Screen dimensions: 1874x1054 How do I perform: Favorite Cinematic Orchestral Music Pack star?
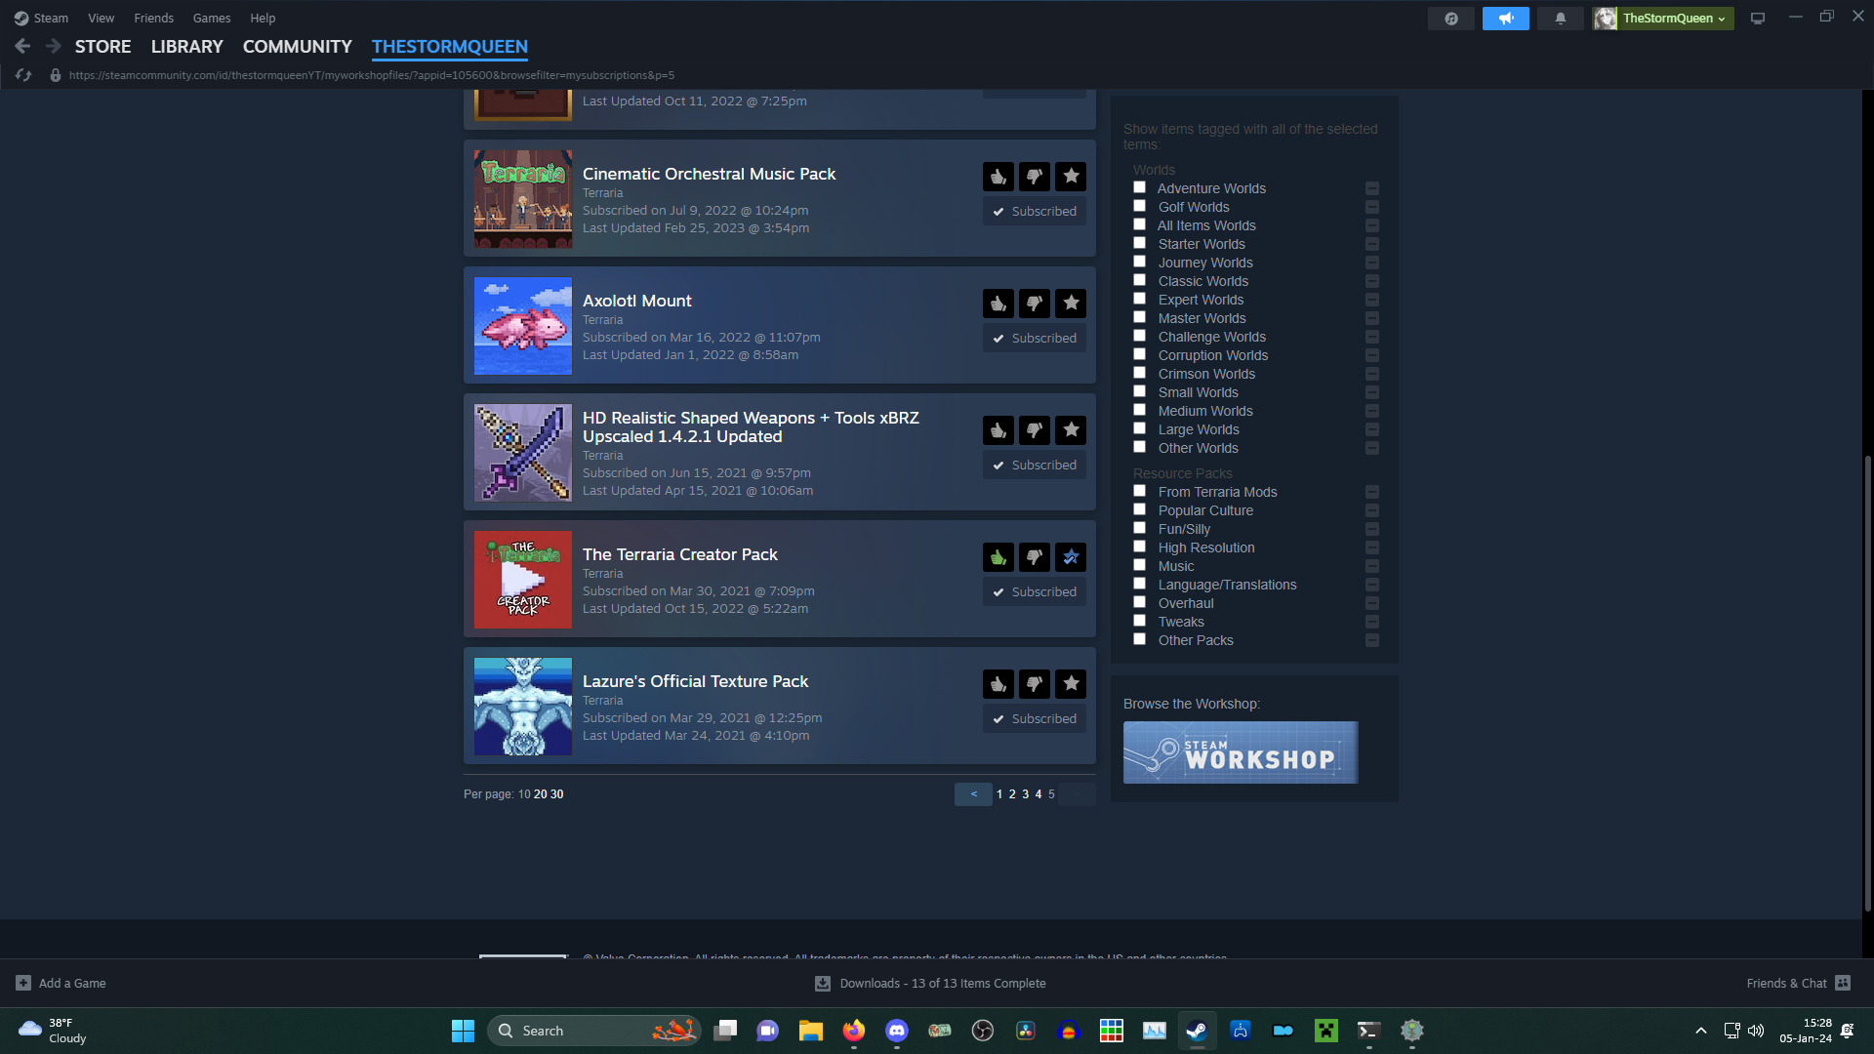coord(1071,177)
